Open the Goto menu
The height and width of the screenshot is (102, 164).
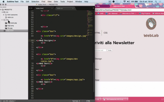56,2
